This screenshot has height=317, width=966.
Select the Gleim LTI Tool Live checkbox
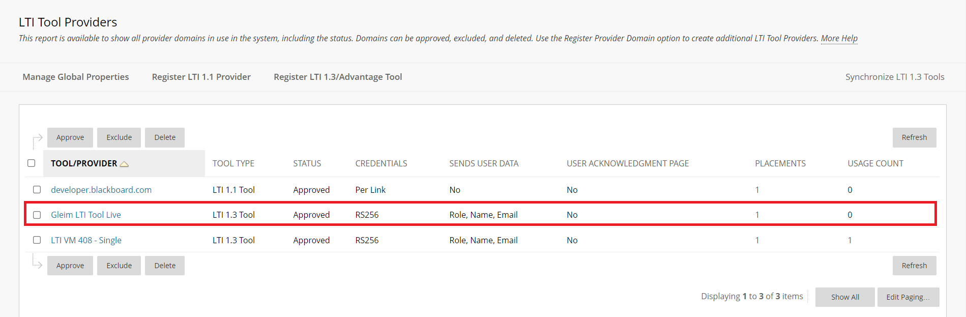coord(37,215)
